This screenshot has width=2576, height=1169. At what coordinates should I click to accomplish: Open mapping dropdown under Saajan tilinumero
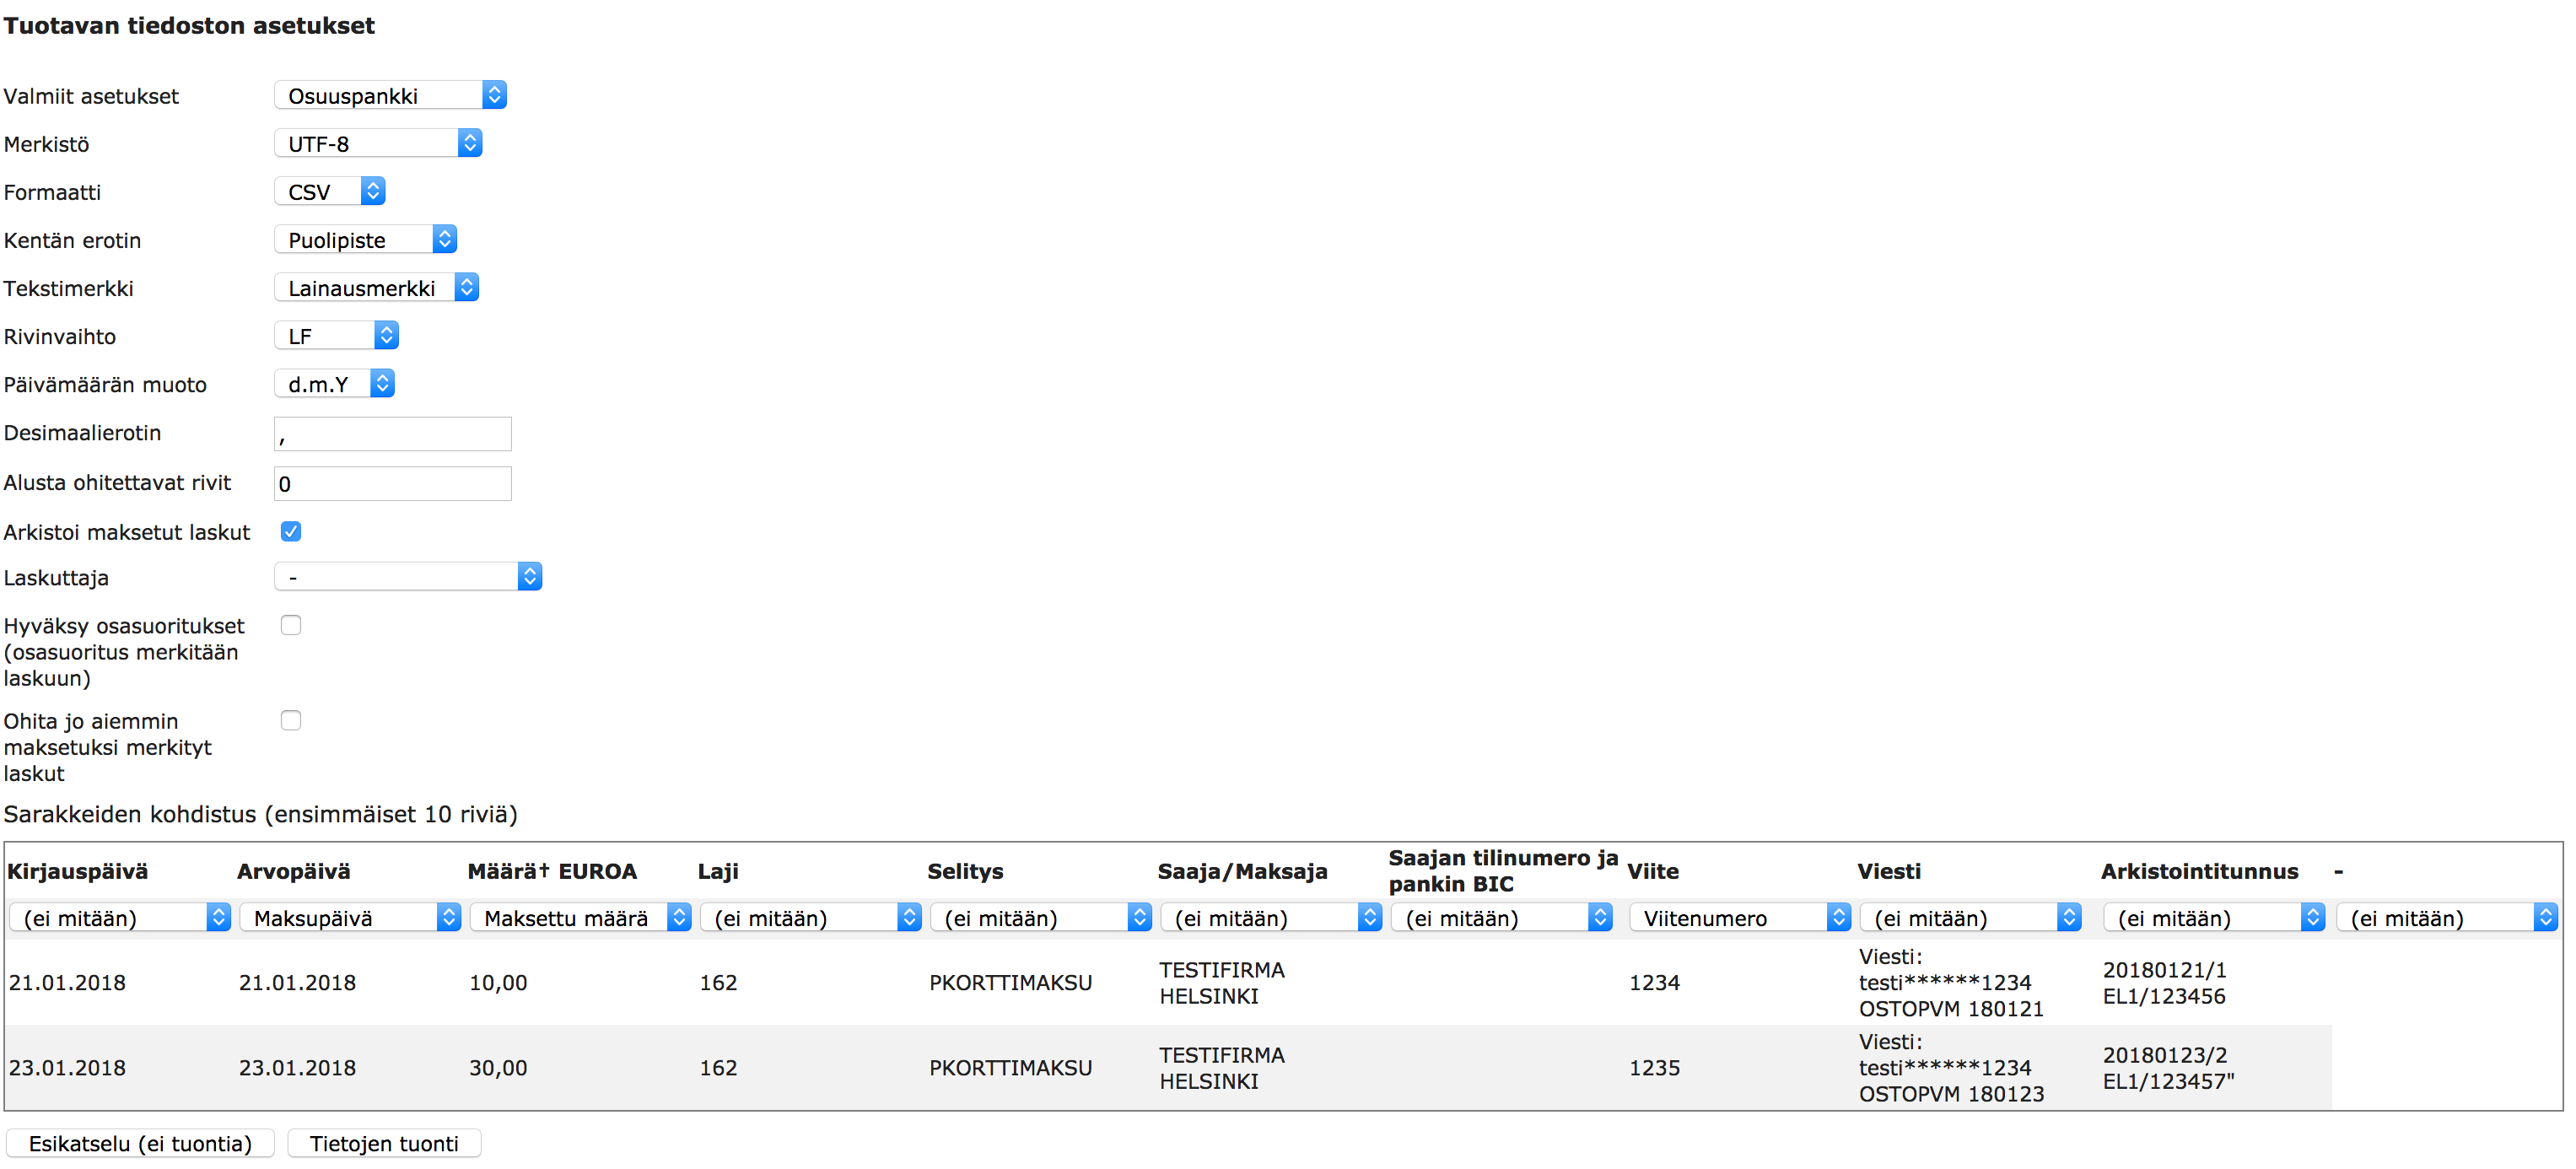[1502, 917]
